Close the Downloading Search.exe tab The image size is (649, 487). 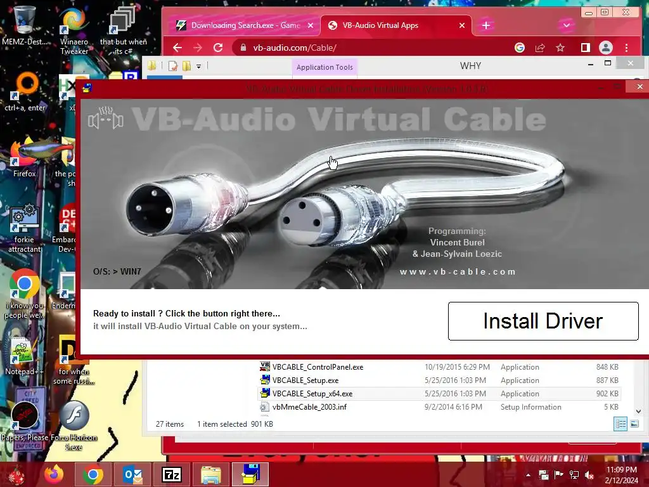pos(311,25)
